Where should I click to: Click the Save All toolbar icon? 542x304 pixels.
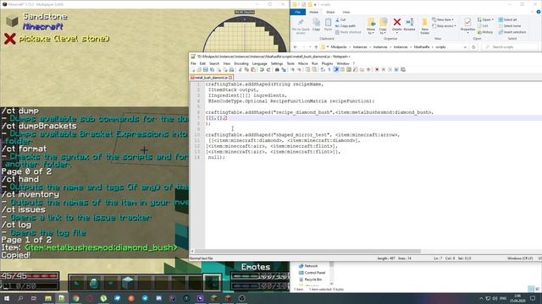212,69
